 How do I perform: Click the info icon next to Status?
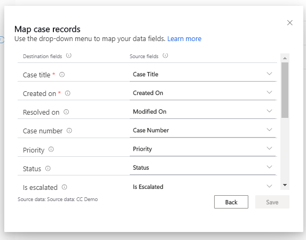[x=48, y=168]
